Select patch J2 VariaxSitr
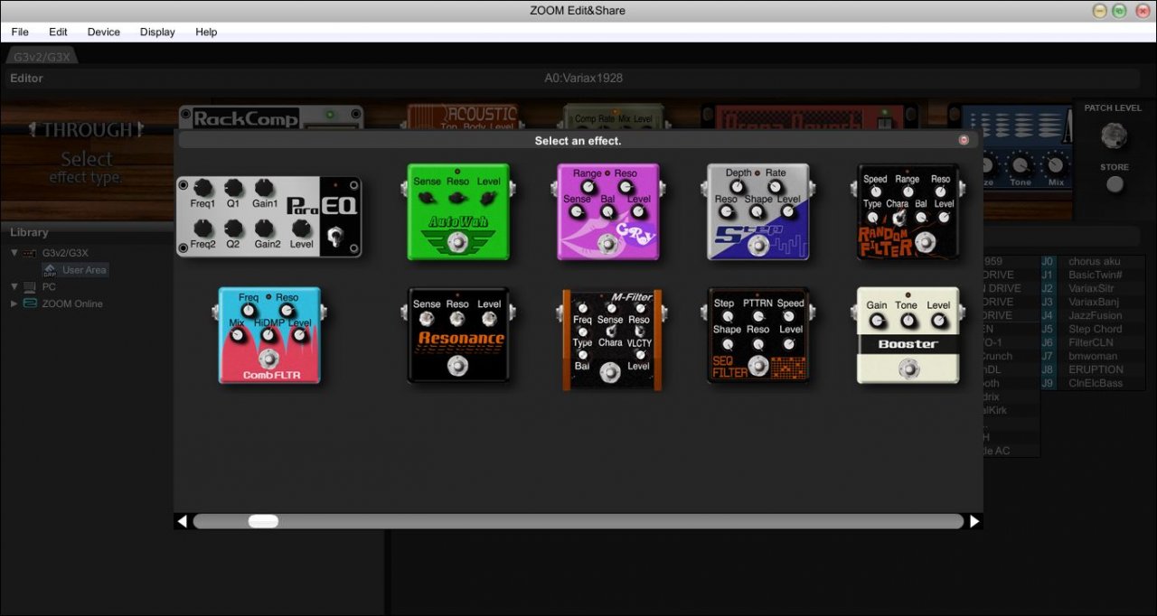 click(1093, 288)
